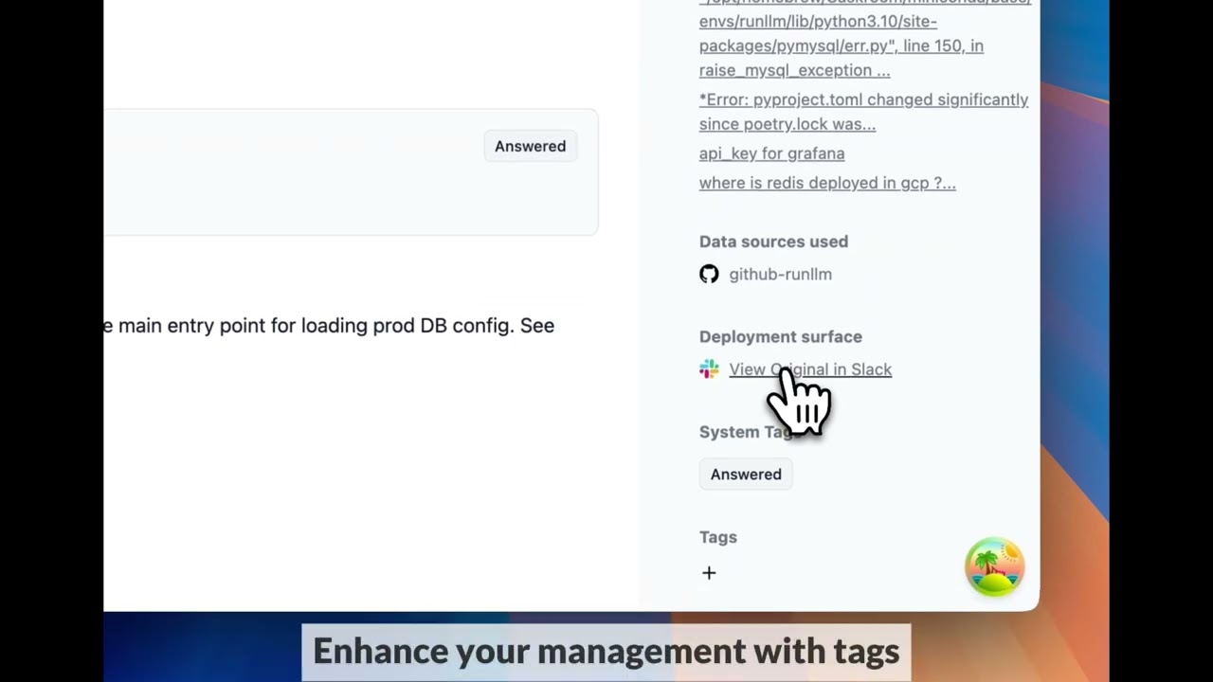Click the Slack logo icon
The width and height of the screenshot is (1213, 682).
[x=709, y=369]
